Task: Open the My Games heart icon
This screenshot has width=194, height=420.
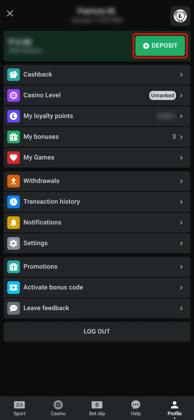Action: pos(13,157)
